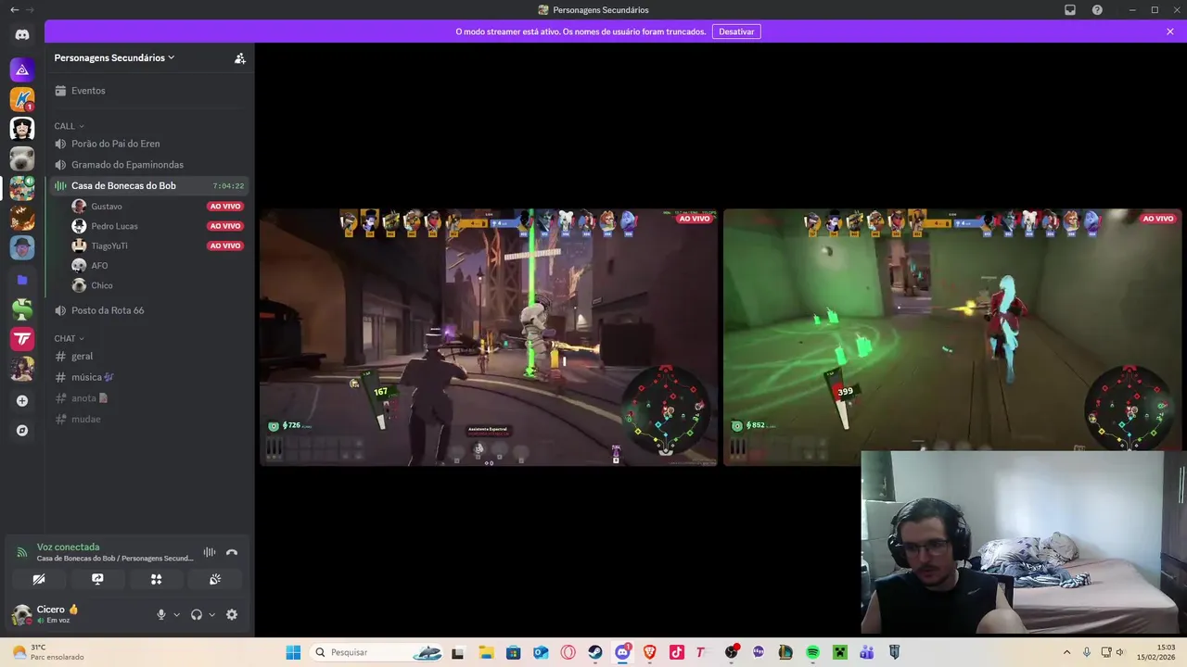Screen dimensions: 1187x667
Task: Select user AFO in voice channel
Action: coord(157,266)
